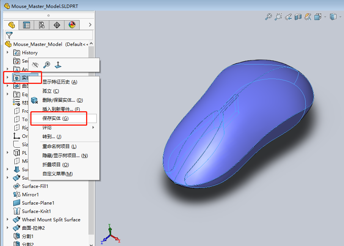This screenshot has height=246, width=344.
Task: Select the Mirror1 feature
Action: pos(30,195)
